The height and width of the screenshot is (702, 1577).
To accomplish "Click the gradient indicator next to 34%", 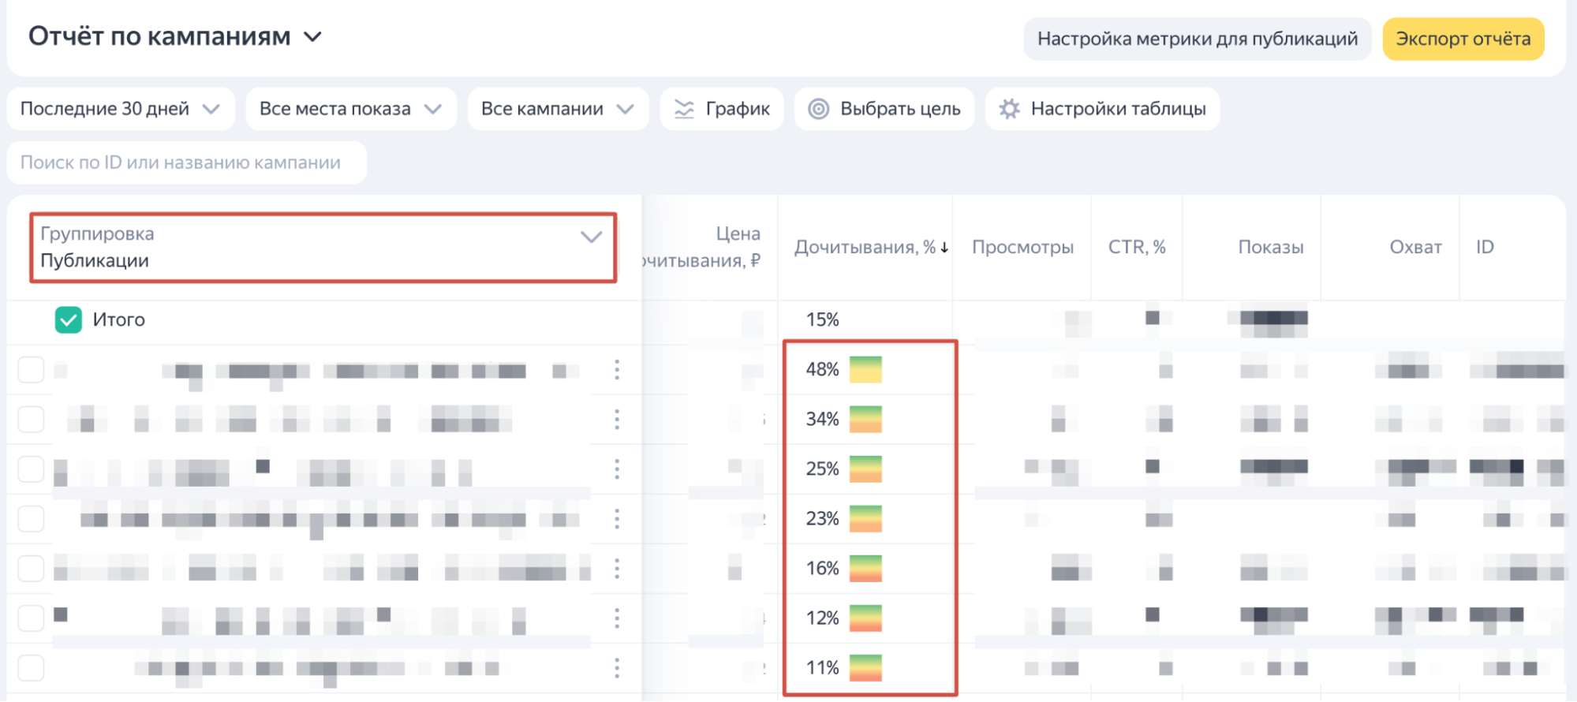I will point(865,419).
